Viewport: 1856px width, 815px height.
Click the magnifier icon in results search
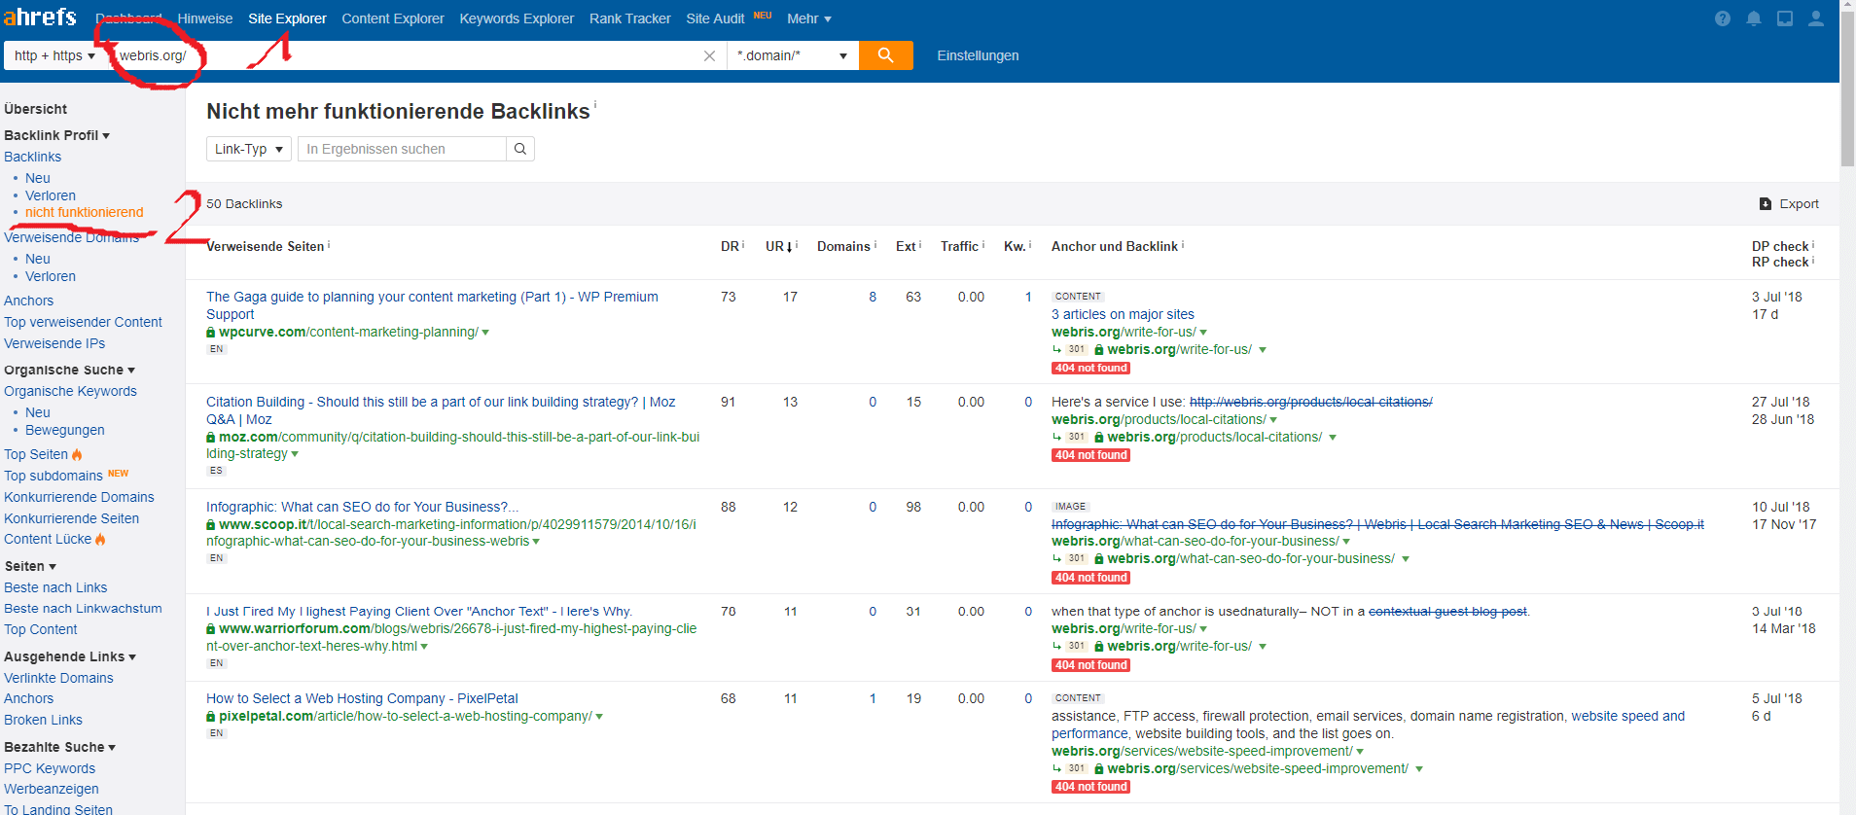tap(520, 149)
